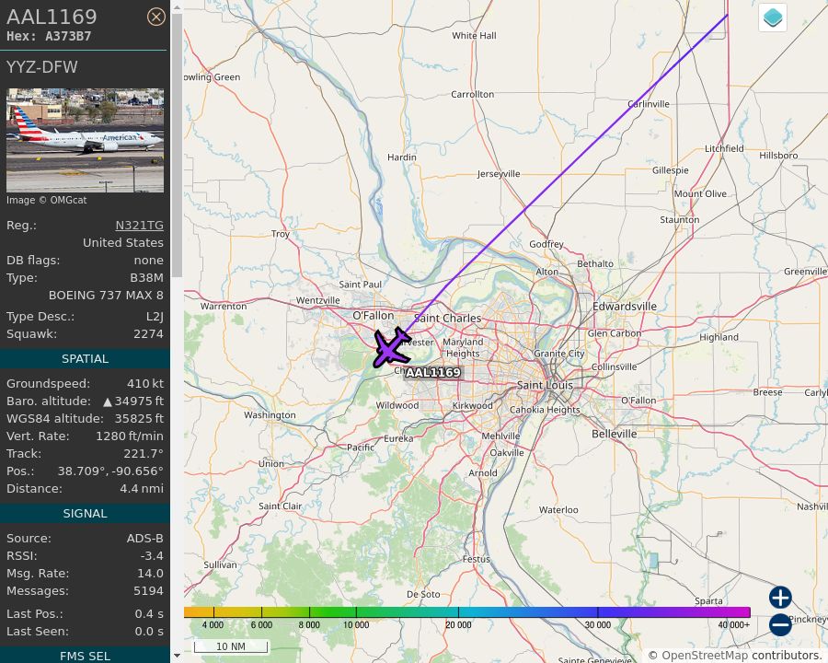Click the Image © OMGcat credit
This screenshot has width=828, height=663.
click(47, 200)
